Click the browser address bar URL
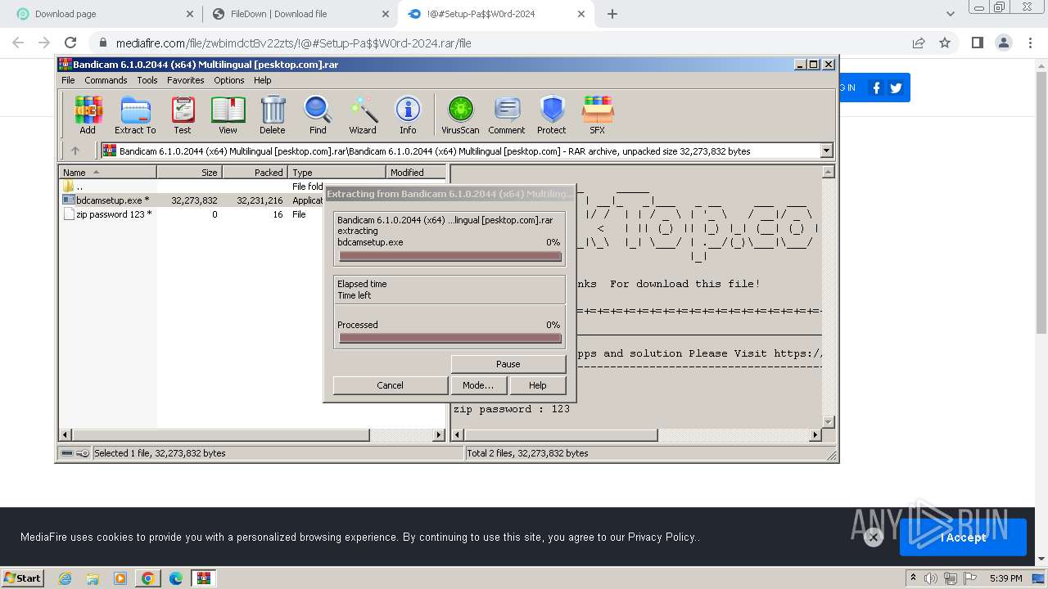The width and height of the screenshot is (1048, 589). [293, 43]
